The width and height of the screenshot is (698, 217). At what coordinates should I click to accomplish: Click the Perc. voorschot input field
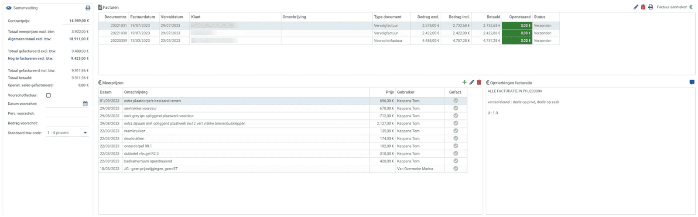click(x=67, y=114)
